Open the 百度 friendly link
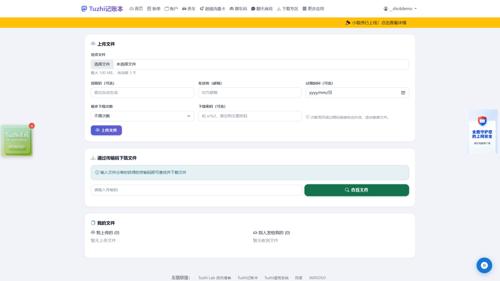The width and height of the screenshot is (500, 281). coord(299,278)
